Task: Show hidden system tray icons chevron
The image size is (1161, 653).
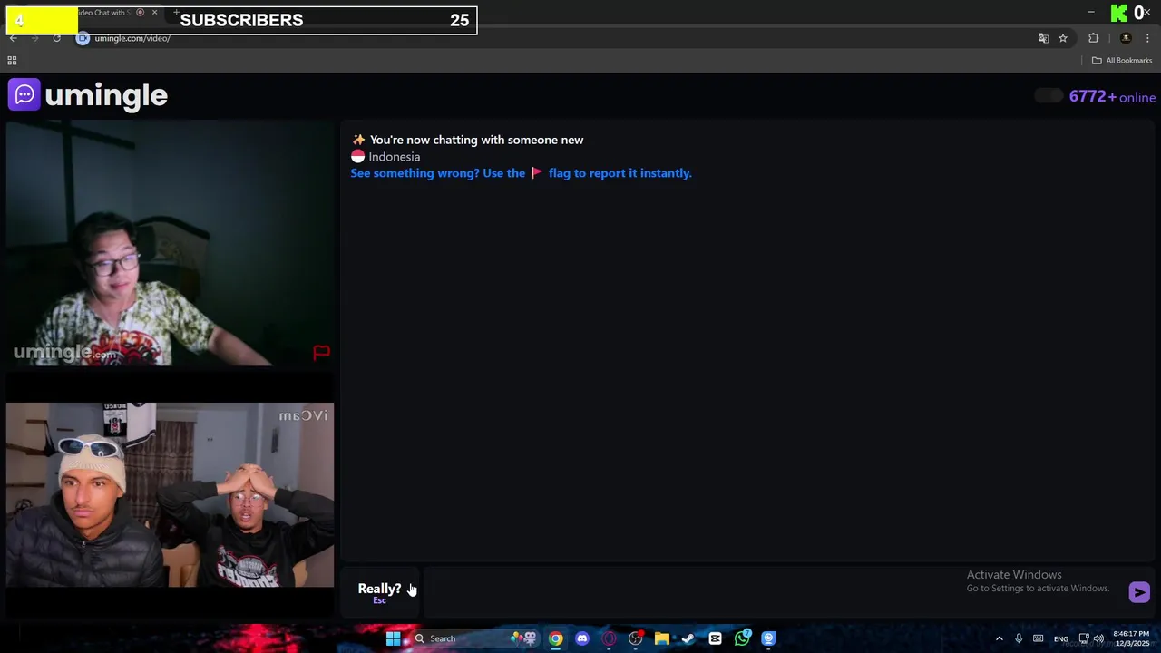Action: [x=1000, y=638]
